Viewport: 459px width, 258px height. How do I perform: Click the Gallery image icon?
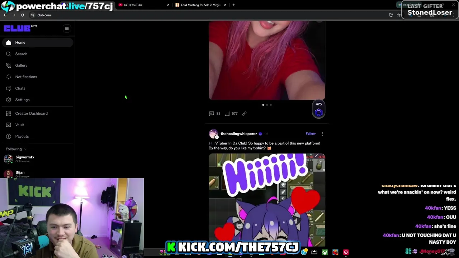[x=9, y=65]
